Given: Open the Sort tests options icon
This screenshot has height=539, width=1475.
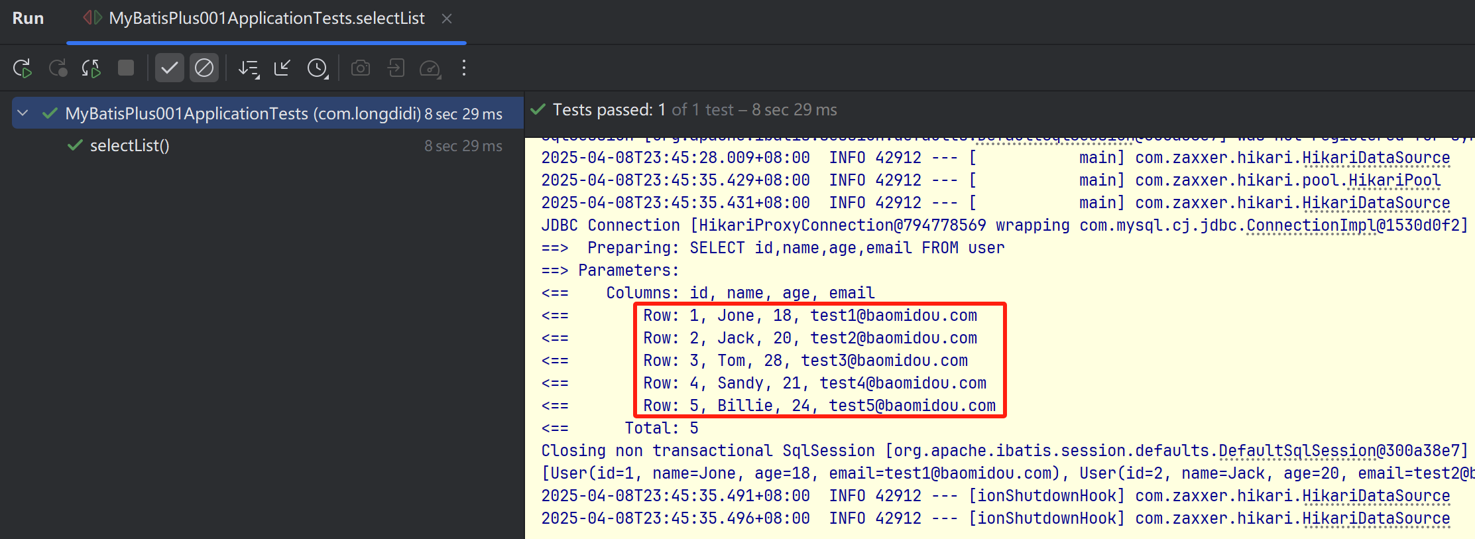Looking at the screenshot, I should [249, 68].
